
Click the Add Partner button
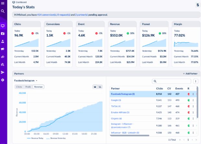click(x=190, y=74)
